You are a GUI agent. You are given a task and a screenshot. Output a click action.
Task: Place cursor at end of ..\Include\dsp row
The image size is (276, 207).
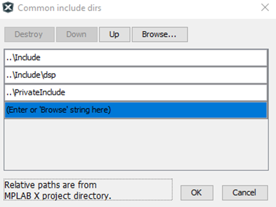coord(57,75)
